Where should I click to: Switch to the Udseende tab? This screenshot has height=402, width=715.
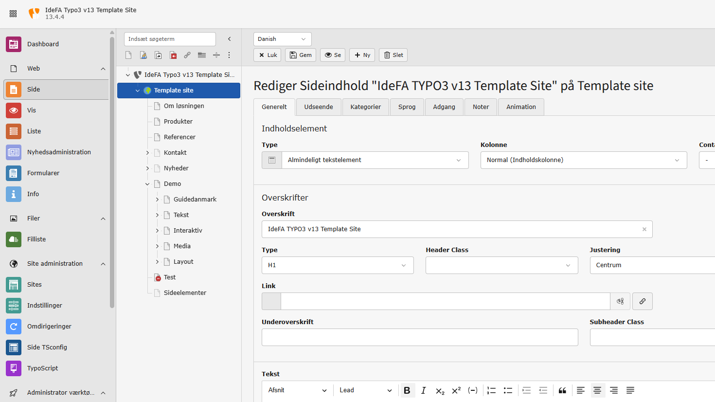[319, 107]
